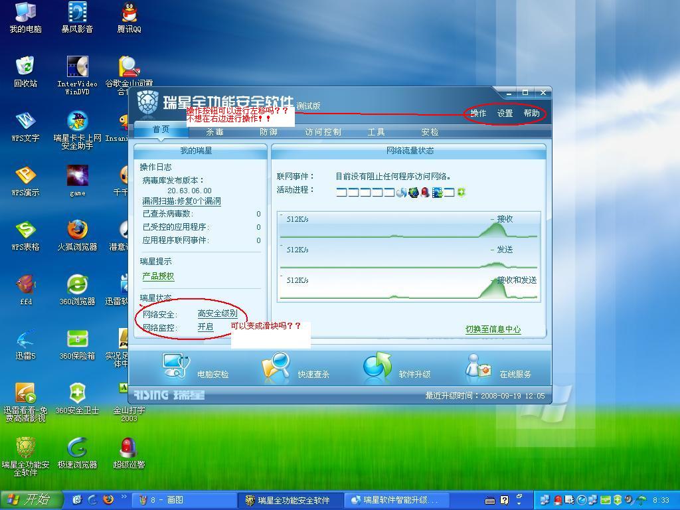Open 电脑安检 computer checkup icon
The width and height of the screenshot is (680, 510).
pyautogui.click(x=175, y=367)
